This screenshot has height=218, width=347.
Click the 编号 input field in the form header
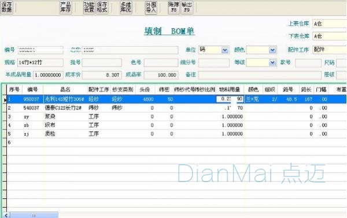click(40, 50)
